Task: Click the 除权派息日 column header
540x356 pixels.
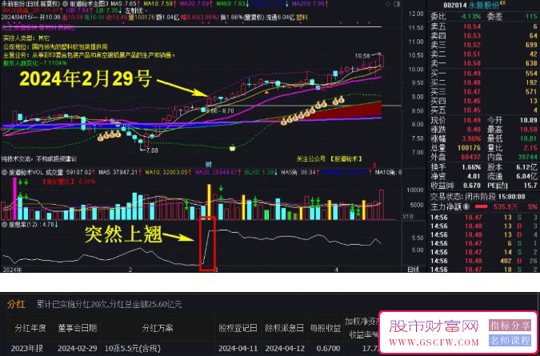Action: click(285, 328)
